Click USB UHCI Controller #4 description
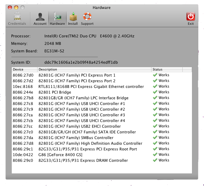The width and height of the screenshot is (204, 186). tap(82, 121)
